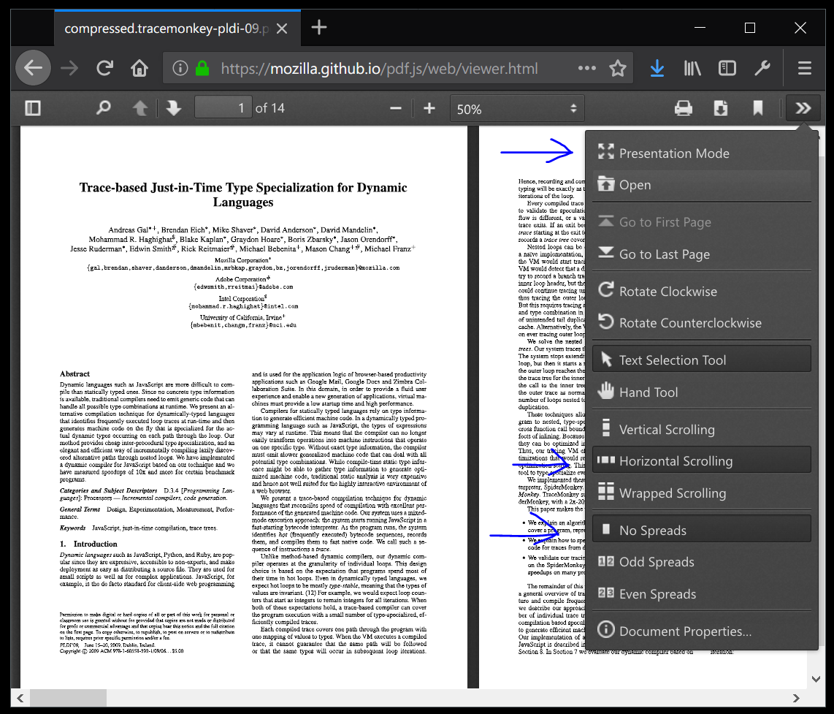Enable the Hand Tool
Image resolution: width=834 pixels, height=714 pixels.
702,392
